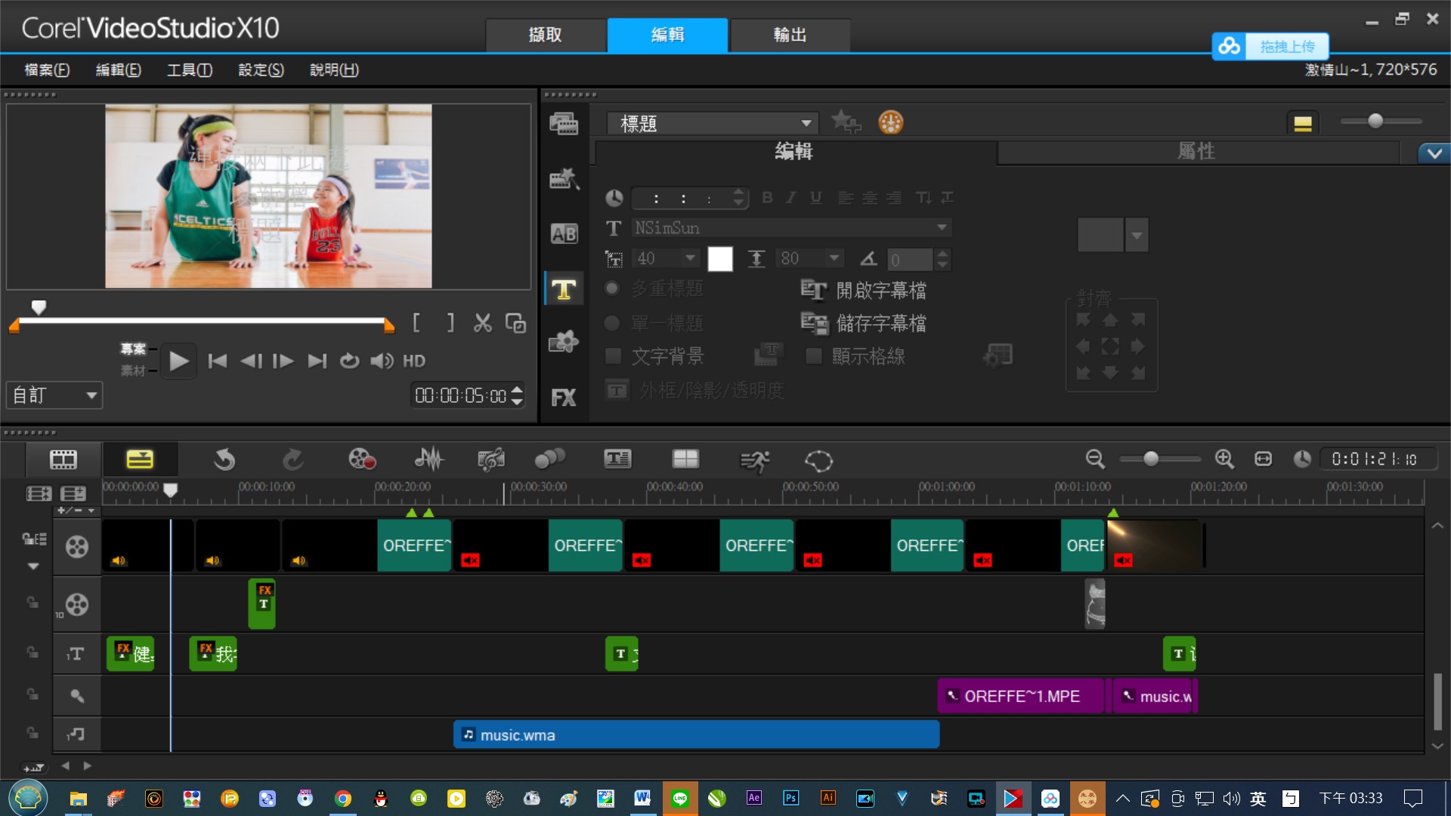
Task: Enable the 文字背景 checkbox
Action: pos(614,356)
